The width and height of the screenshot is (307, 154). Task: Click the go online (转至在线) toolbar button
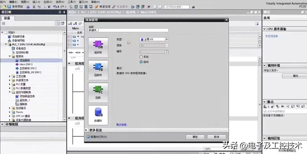coord(103,7)
